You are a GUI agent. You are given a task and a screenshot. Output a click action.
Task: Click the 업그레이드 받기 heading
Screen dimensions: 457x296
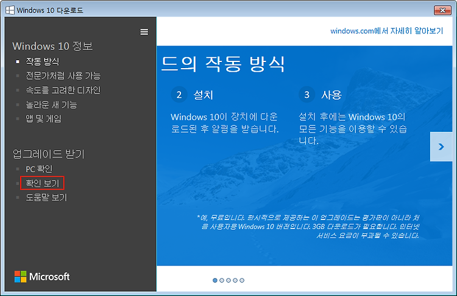click(x=48, y=154)
